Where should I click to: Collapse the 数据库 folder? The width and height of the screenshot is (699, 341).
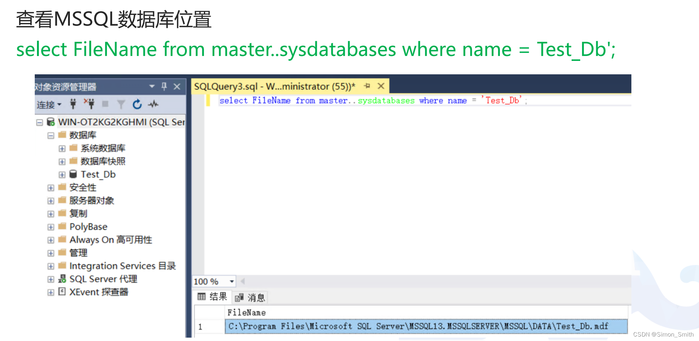(51, 135)
